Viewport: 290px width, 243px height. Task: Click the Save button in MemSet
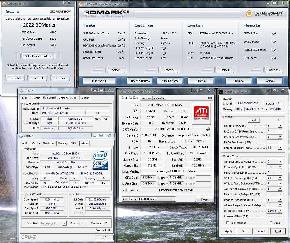(245, 231)
